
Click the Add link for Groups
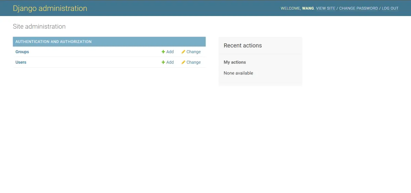(x=168, y=52)
